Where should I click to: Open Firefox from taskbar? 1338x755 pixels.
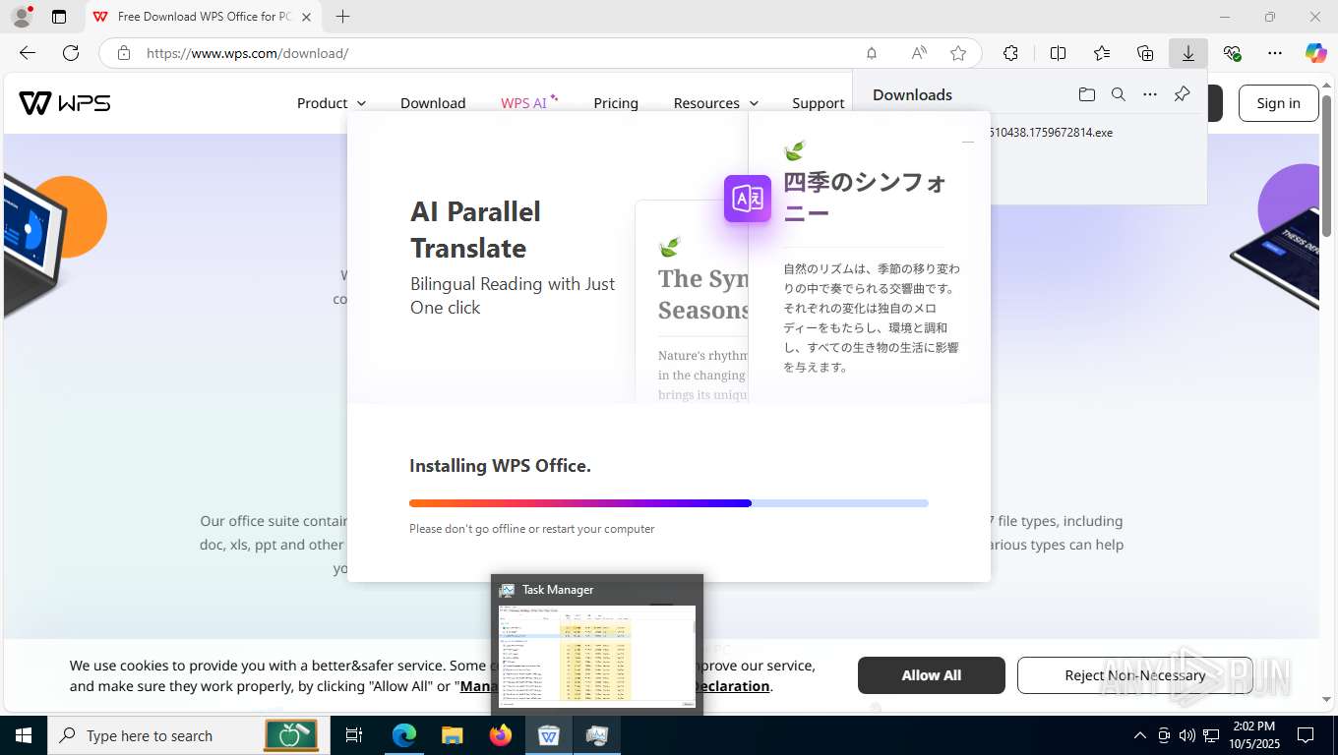(x=501, y=735)
